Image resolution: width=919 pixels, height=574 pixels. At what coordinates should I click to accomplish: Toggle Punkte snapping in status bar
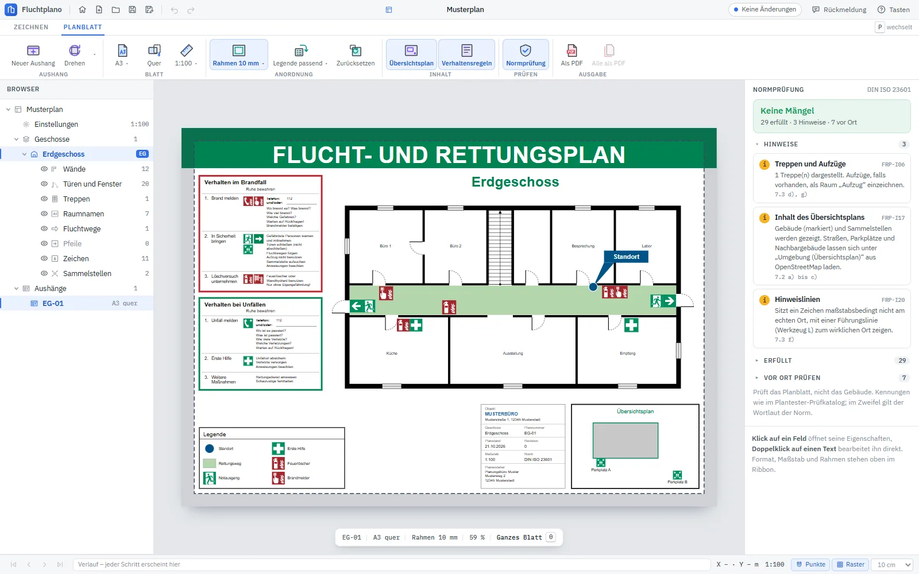pyautogui.click(x=810, y=565)
